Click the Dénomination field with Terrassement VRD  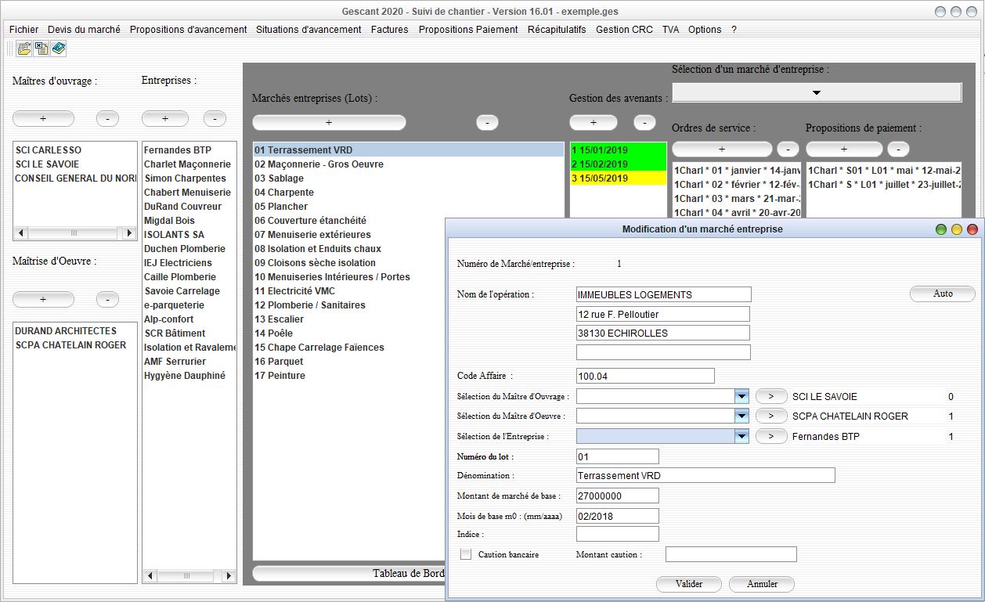705,475
